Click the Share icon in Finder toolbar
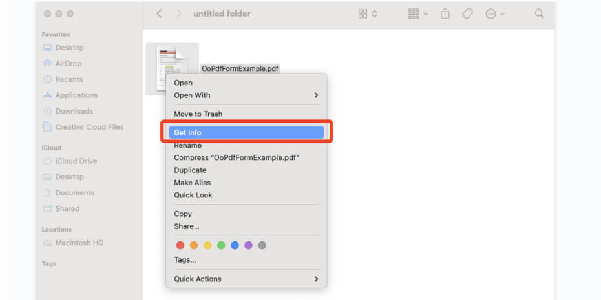Screen dimensions: 601x300 pyautogui.click(x=445, y=14)
